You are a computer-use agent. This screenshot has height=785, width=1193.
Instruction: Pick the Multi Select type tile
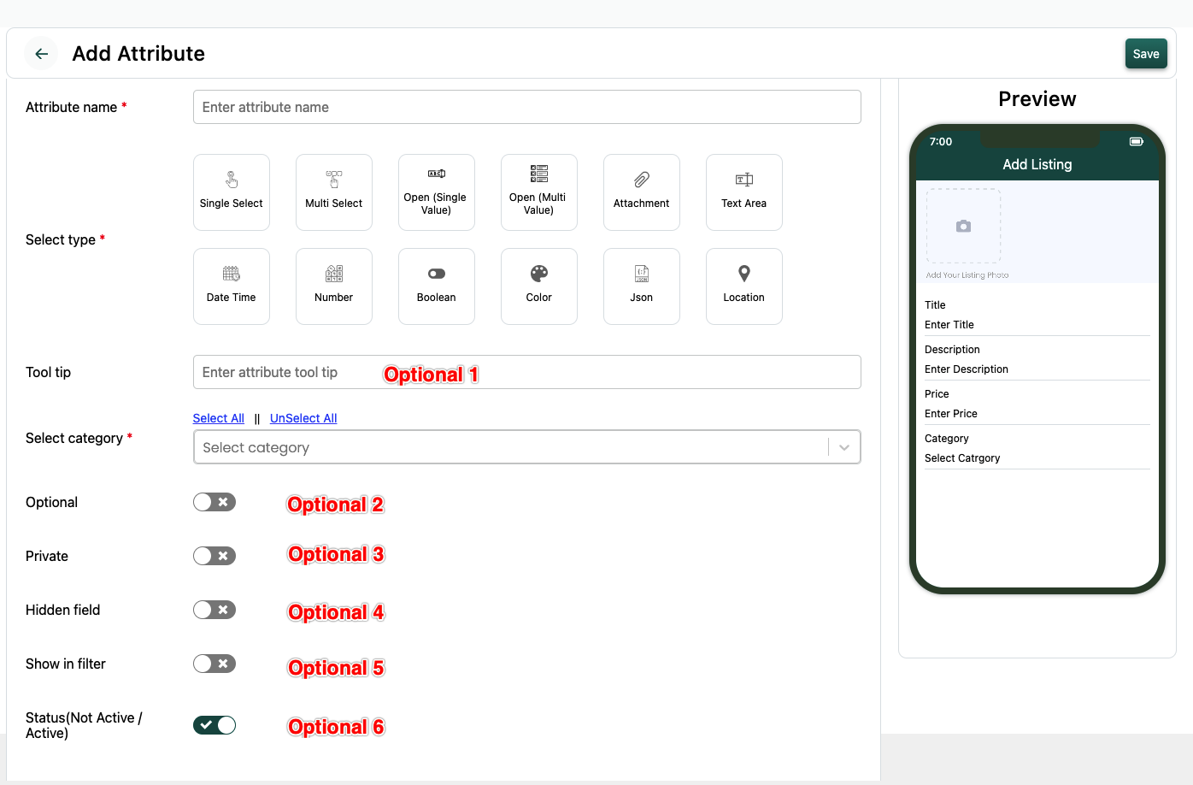[334, 192]
